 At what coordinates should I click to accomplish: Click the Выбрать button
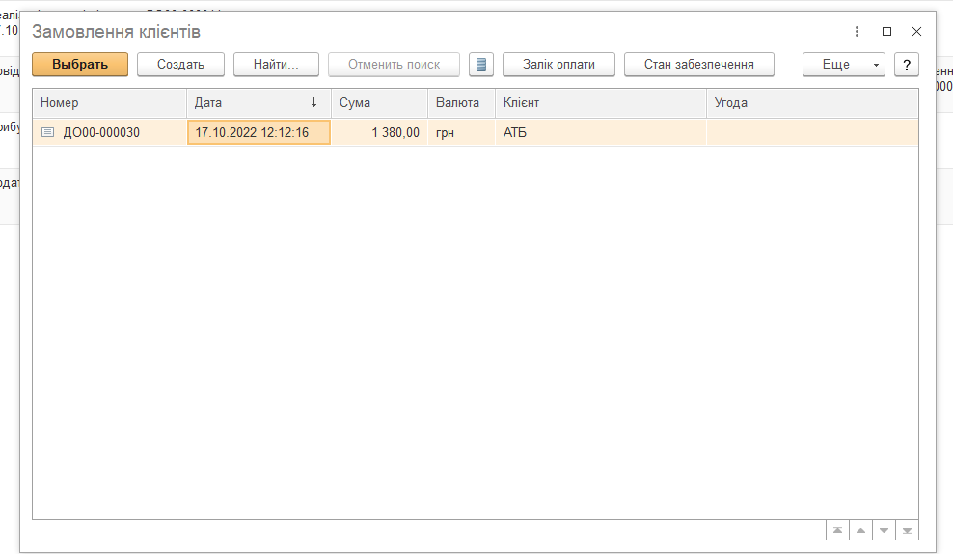tap(80, 65)
